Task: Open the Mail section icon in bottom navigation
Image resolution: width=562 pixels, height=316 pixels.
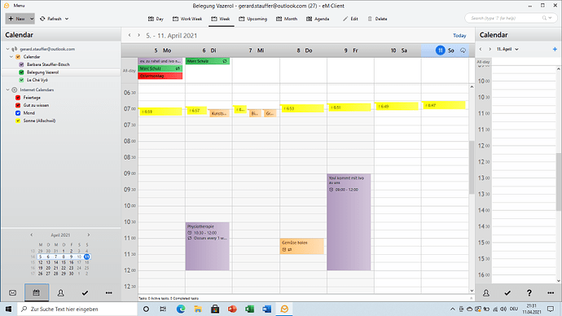Action: [x=12, y=292]
